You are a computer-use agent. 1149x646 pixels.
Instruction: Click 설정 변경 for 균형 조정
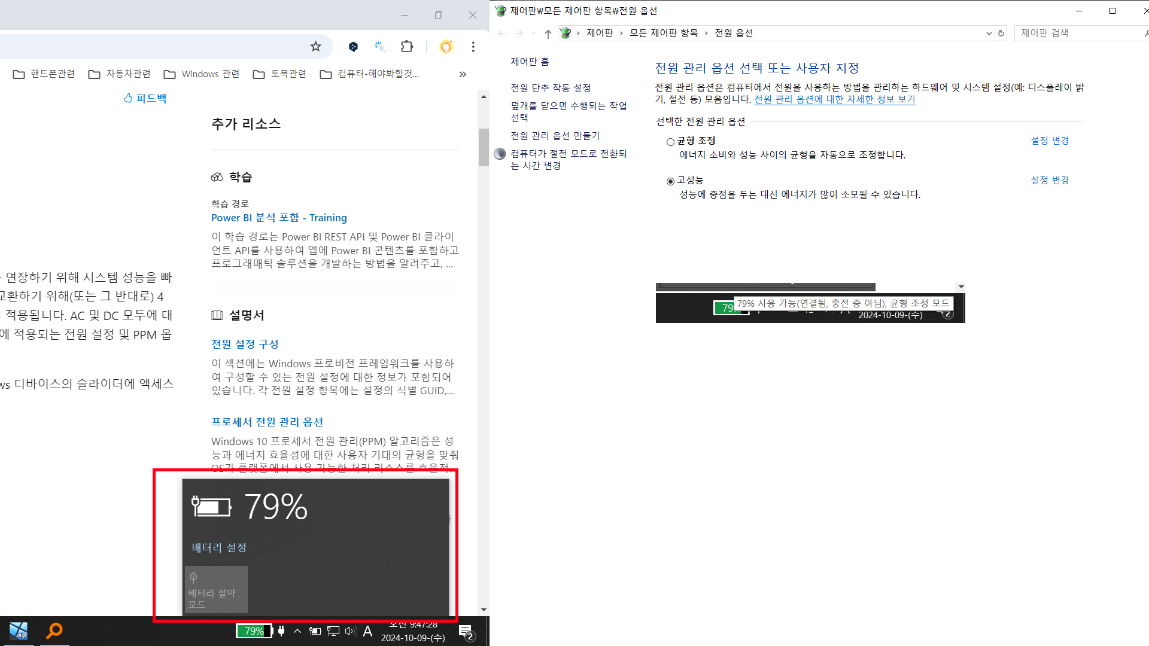click(x=1050, y=141)
